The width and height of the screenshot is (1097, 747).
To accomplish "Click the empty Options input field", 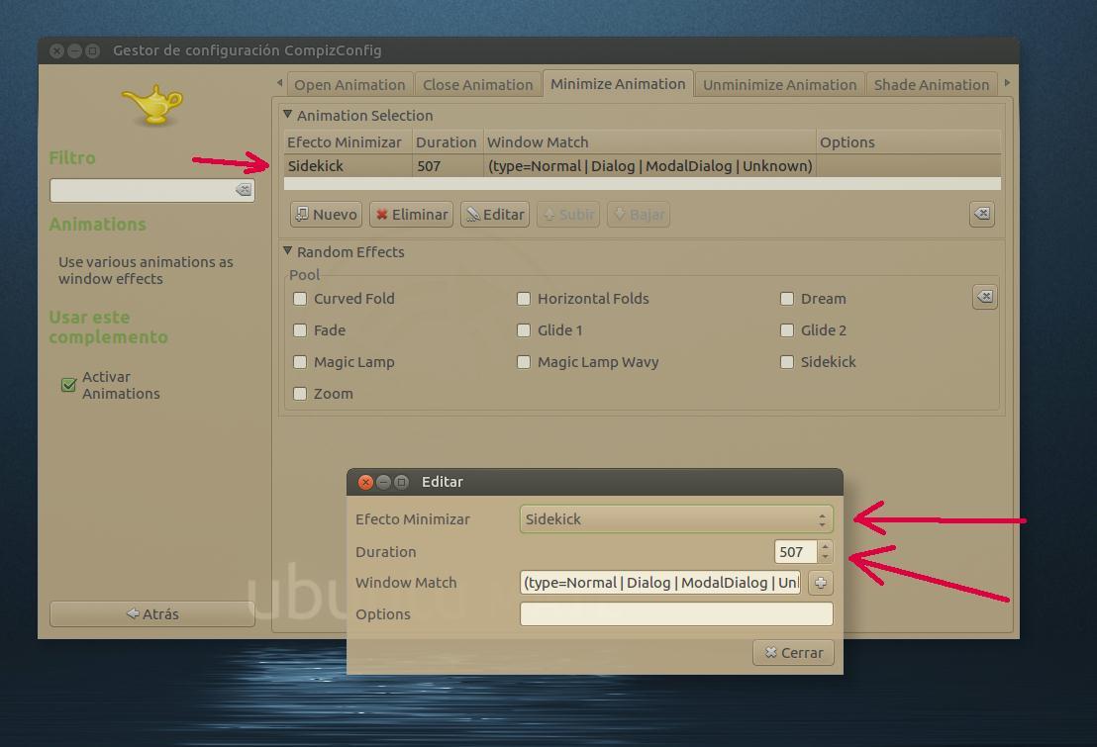I will click(676, 614).
